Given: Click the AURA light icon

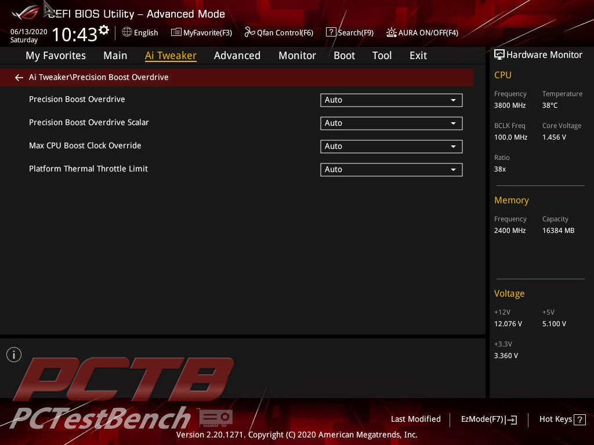Looking at the screenshot, I should [392, 32].
